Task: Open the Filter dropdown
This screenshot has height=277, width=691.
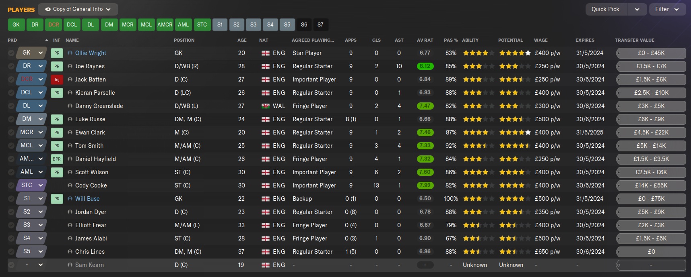Action: tap(668, 9)
